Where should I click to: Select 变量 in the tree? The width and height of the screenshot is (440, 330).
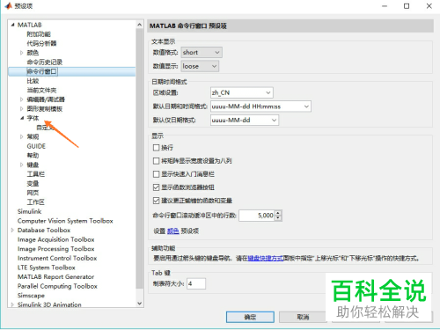[x=33, y=184]
